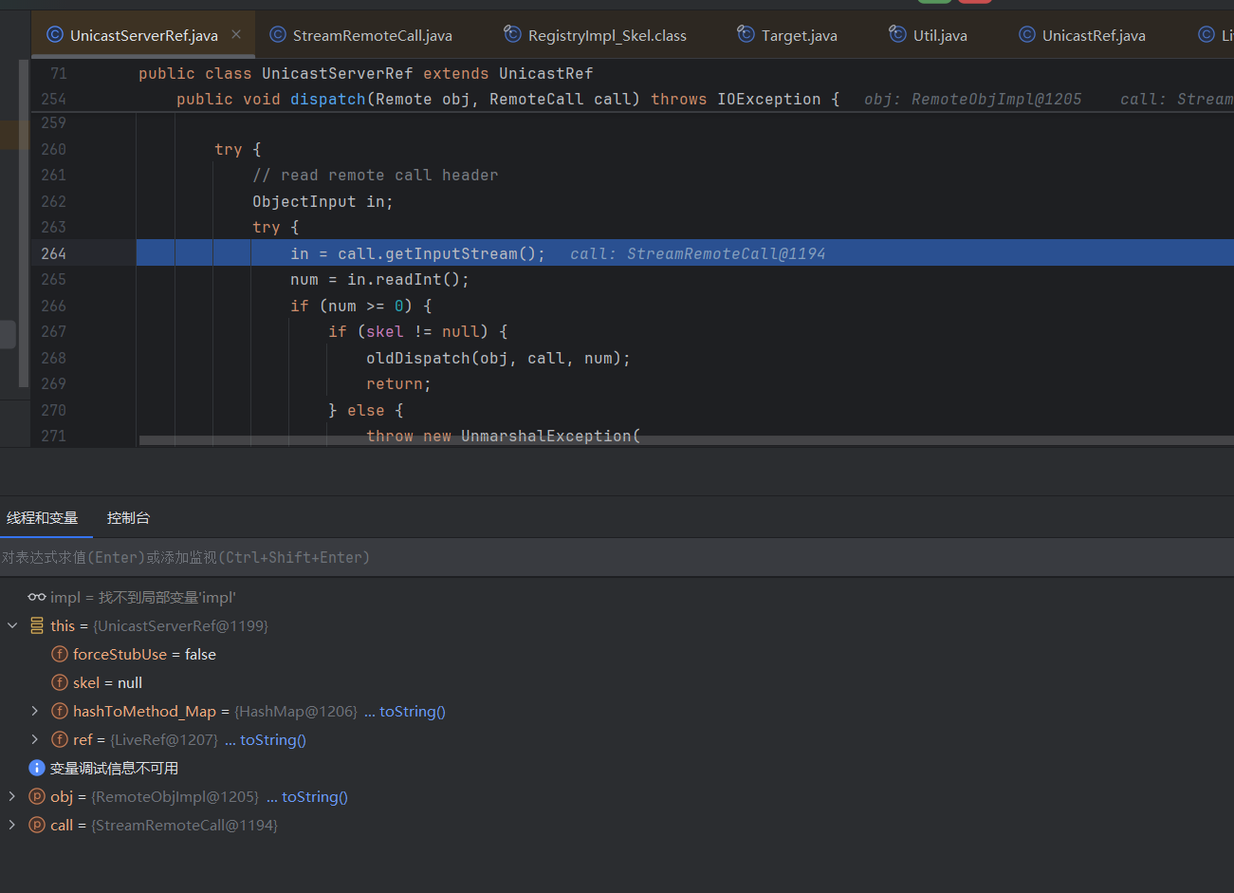Expand the obj parameter node
1234x893 pixels.
(x=12, y=797)
